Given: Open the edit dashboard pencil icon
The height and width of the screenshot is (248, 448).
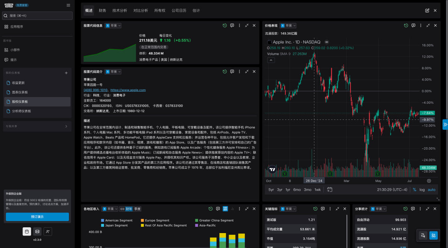Looking at the screenshot, I should pyautogui.click(x=427, y=10).
